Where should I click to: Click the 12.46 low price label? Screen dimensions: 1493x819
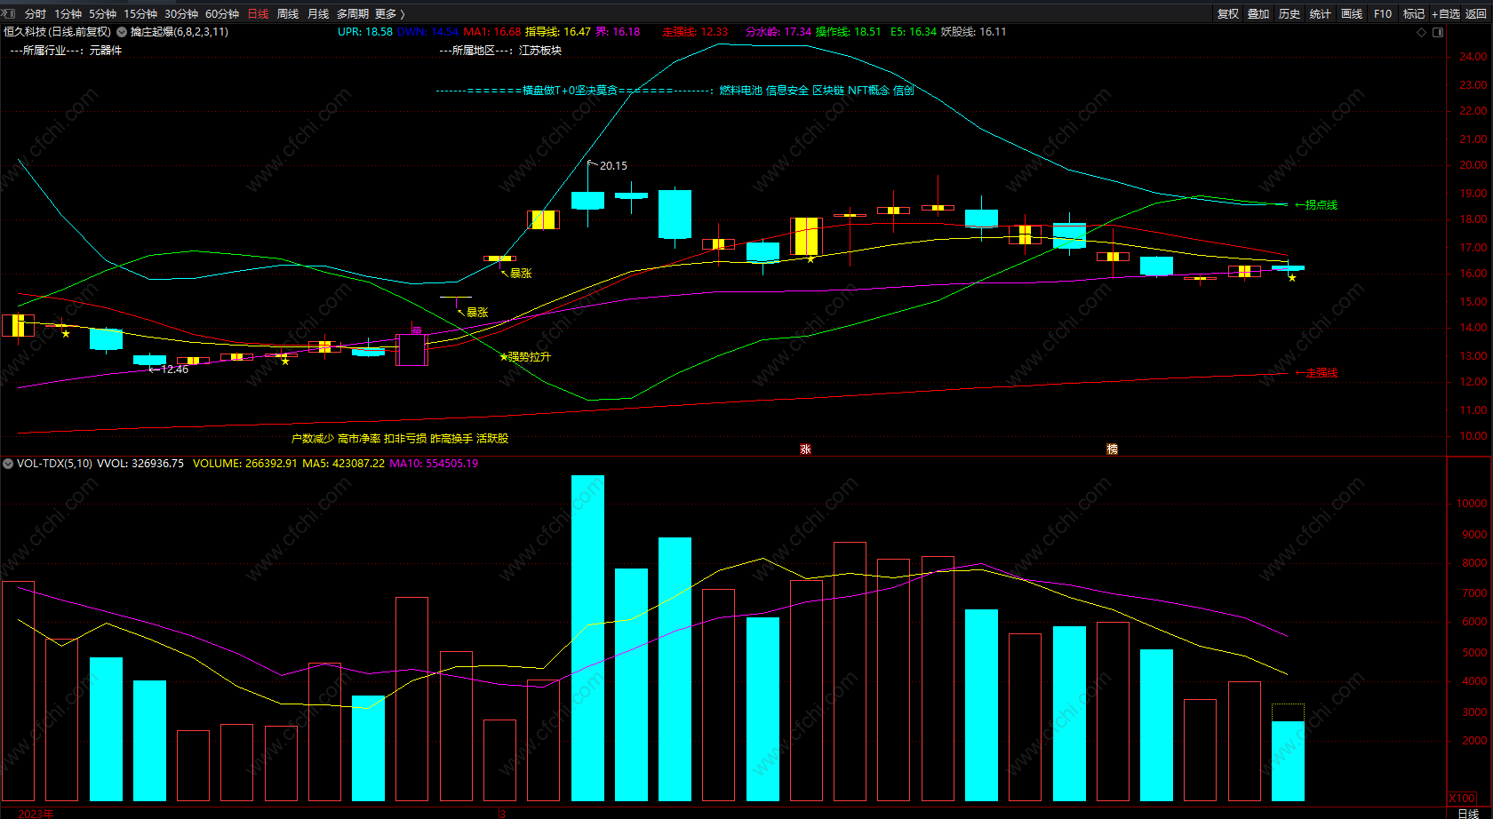click(174, 370)
